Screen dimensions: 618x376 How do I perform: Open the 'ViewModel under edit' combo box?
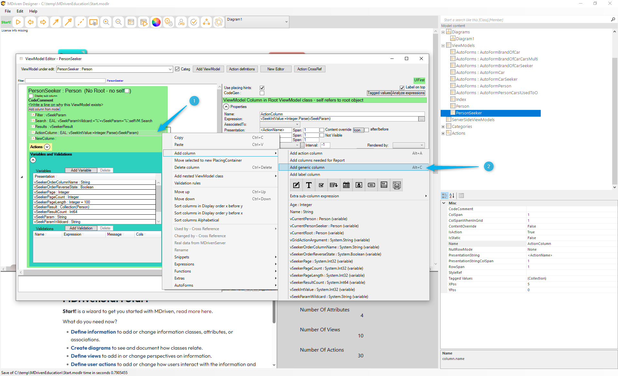170,69
